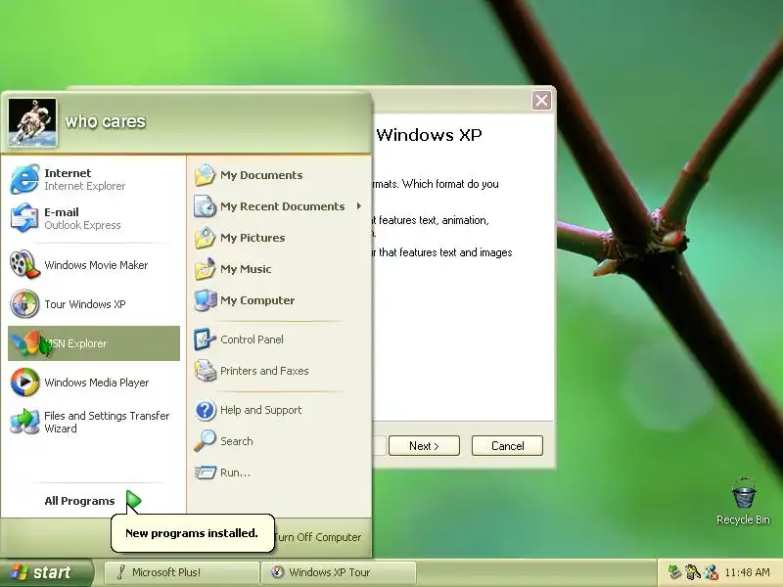Open Internet Explorer icon in Start menu
Viewport: 783px width, 587px height.
(x=24, y=179)
